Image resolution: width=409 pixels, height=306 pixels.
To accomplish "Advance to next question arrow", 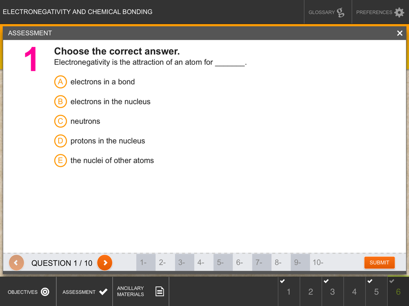I will 105,262.
